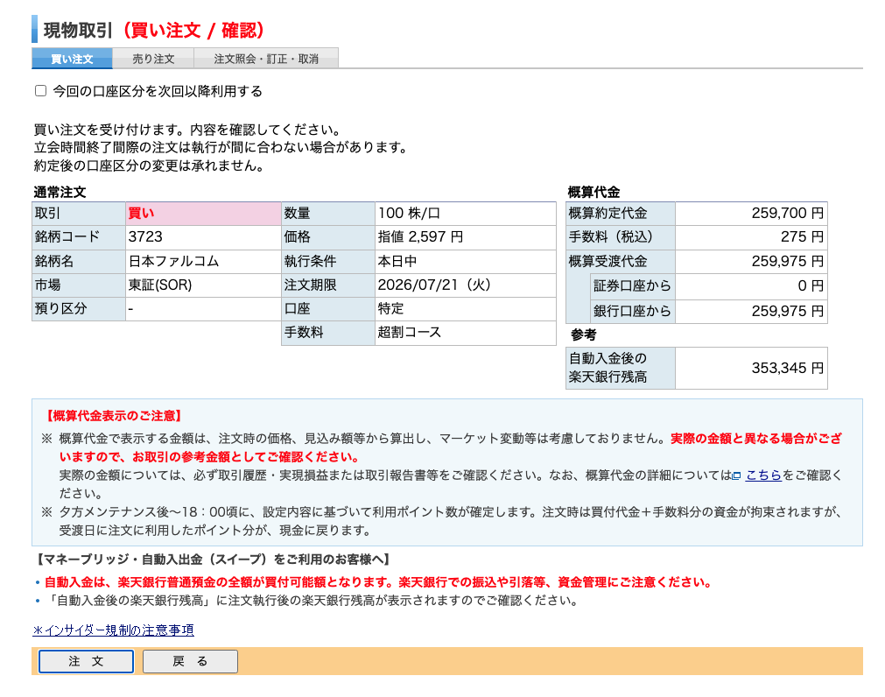Select fee course 超割コース

pos(409,333)
